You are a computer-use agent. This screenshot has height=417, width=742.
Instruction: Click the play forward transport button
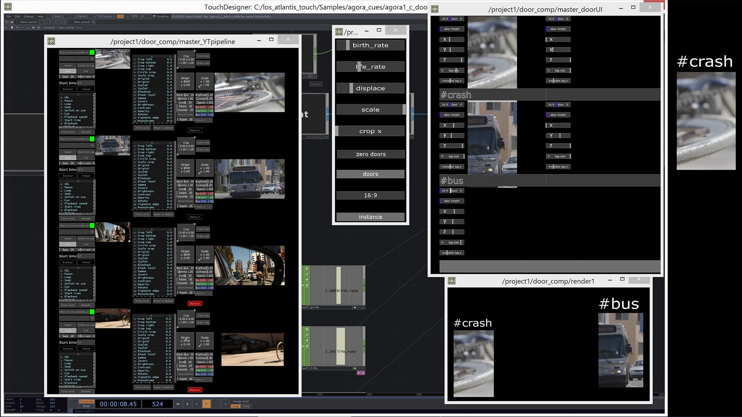[x=206, y=404]
